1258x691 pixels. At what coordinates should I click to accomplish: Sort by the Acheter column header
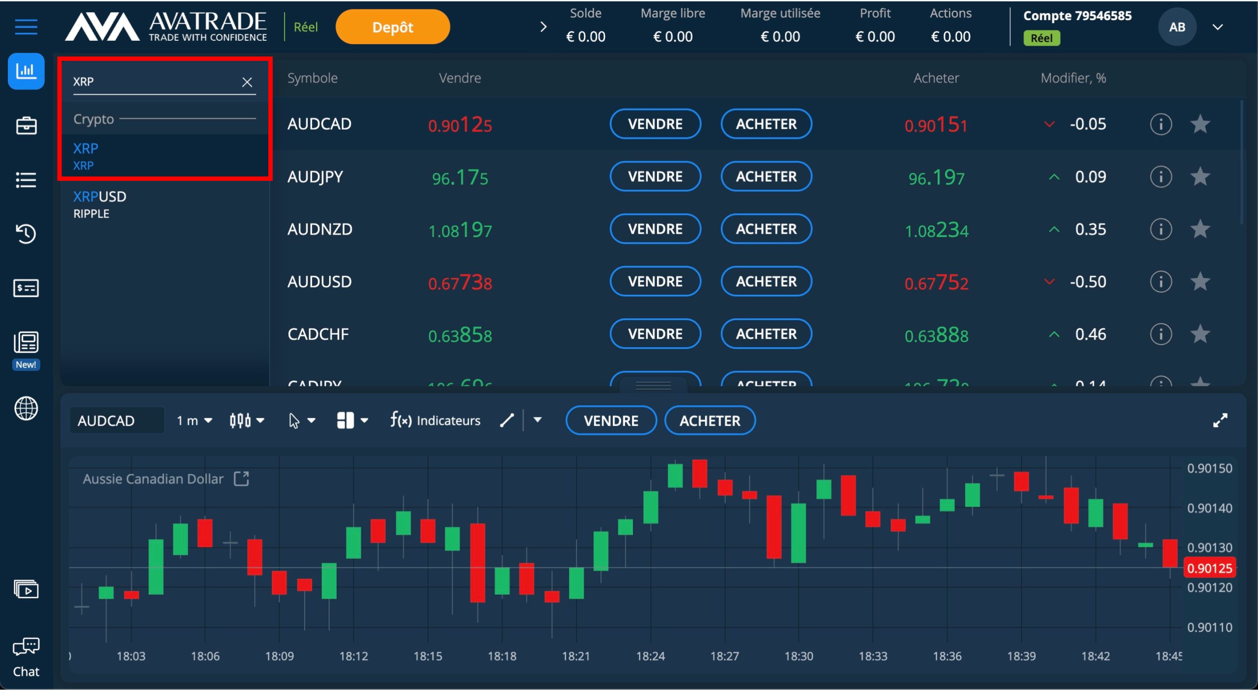tap(936, 78)
